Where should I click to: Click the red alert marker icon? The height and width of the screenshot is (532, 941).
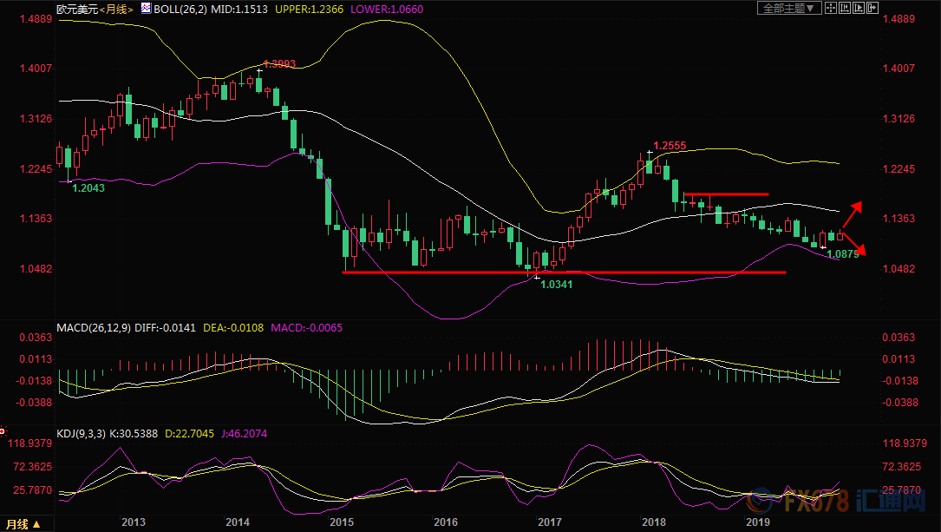[3, 430]
